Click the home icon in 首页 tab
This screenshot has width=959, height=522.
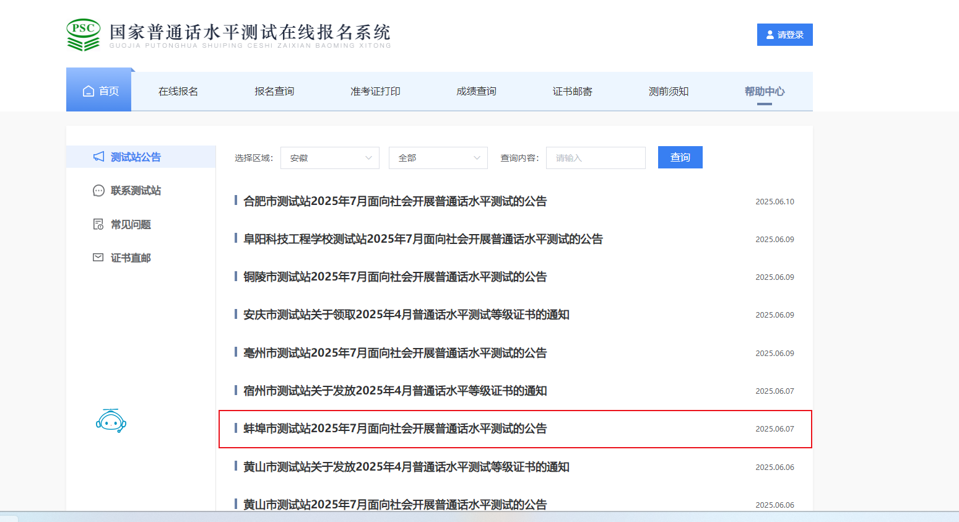(x=89, y=91)
